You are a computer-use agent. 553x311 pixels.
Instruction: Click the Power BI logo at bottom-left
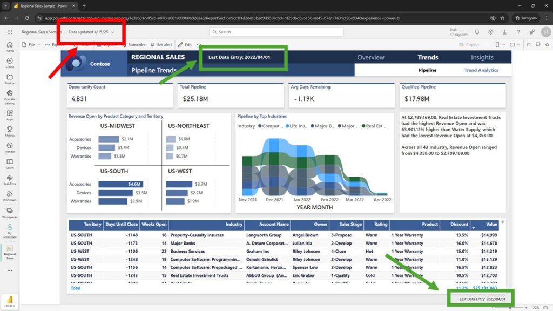[x=10, y=301]
